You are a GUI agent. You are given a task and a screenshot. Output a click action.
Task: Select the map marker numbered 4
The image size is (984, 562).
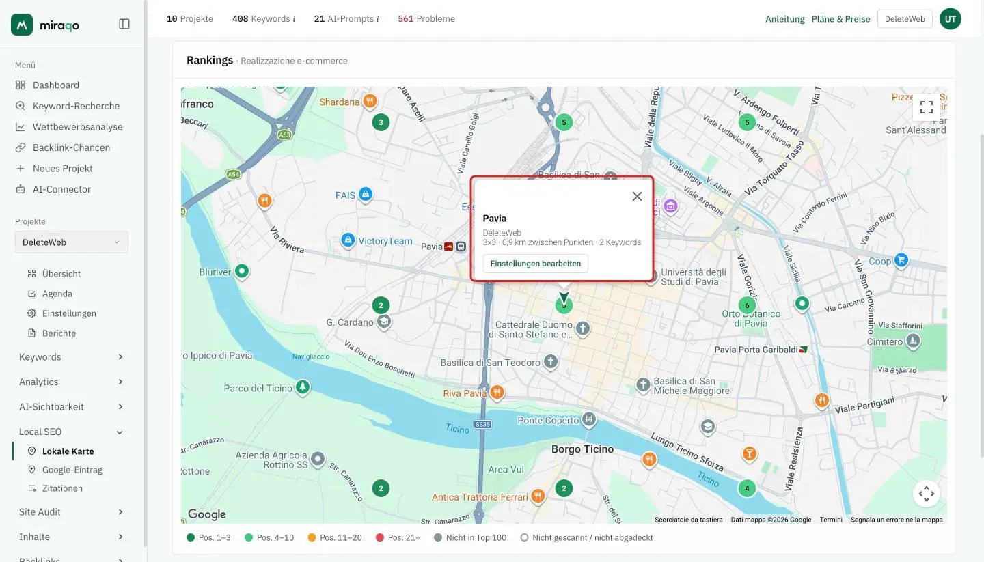point(747,488)
